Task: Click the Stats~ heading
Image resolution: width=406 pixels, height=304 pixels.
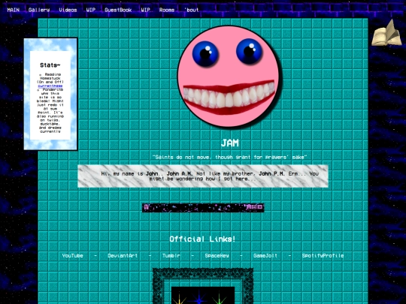Action: point(50,65)
